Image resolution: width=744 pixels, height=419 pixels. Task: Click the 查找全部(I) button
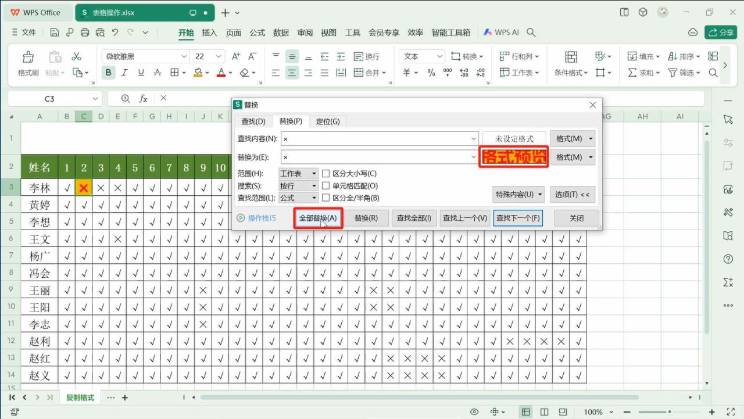414,218
